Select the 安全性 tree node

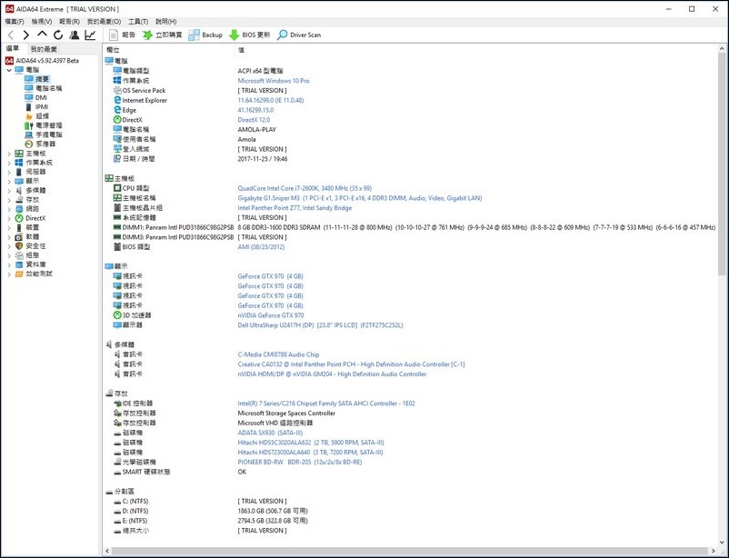35,246
